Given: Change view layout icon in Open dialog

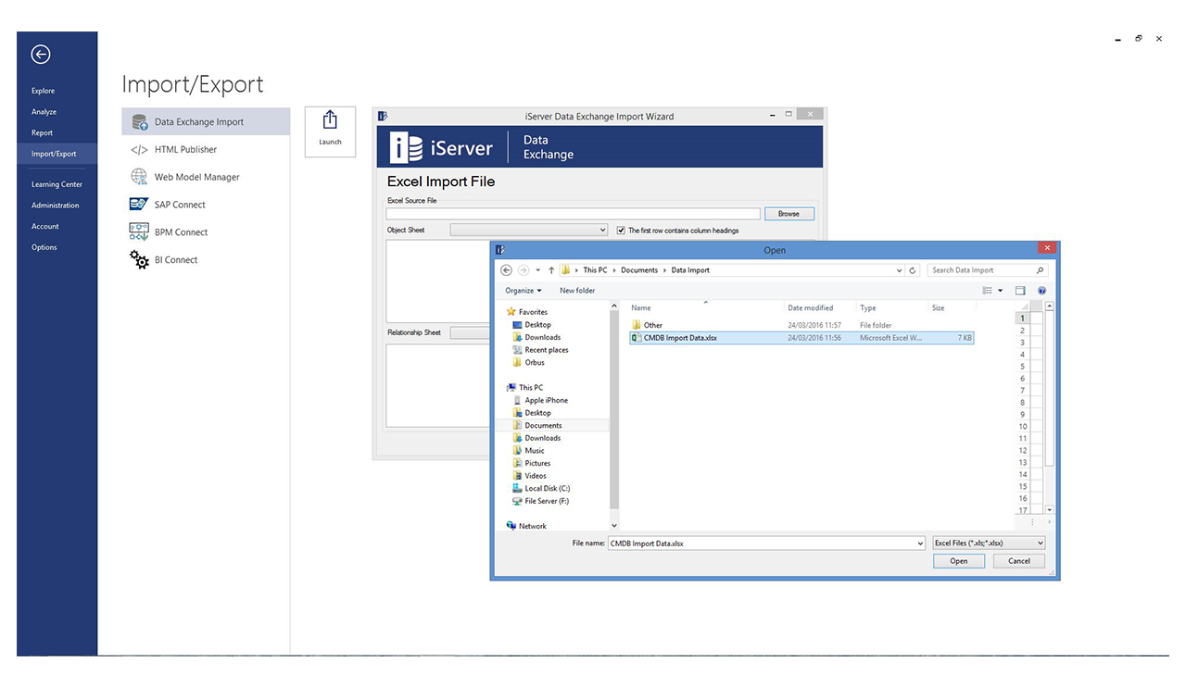Looking at the screenshot, I should pyautogui.click(x=988, y=291).
